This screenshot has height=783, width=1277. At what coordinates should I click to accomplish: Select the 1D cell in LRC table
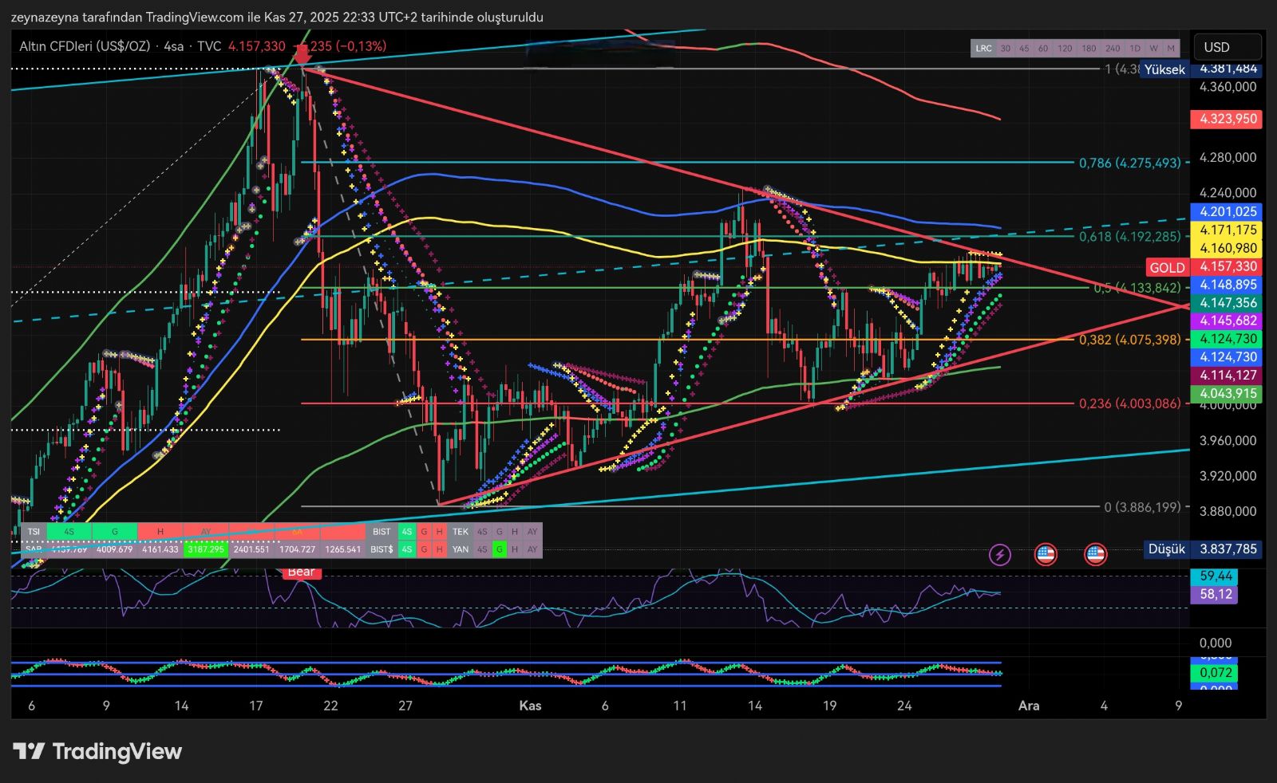click(1135, 49)
